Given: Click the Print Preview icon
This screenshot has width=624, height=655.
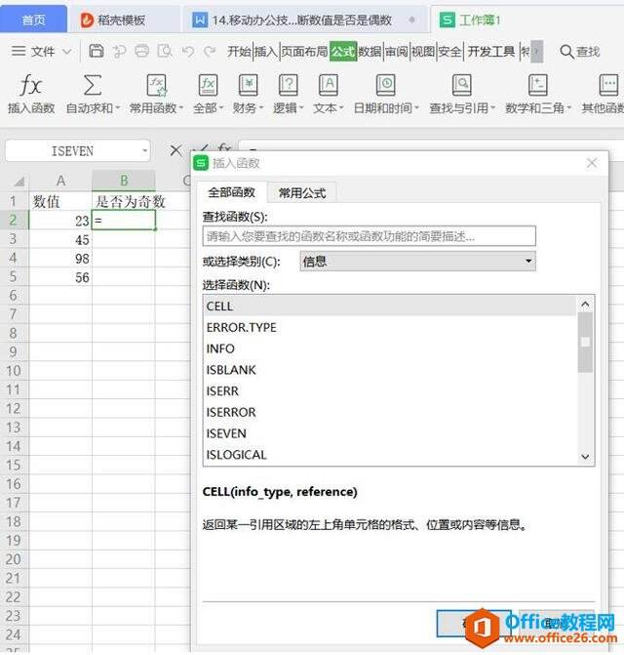Looking at the screenshot, I should point(165,51).
